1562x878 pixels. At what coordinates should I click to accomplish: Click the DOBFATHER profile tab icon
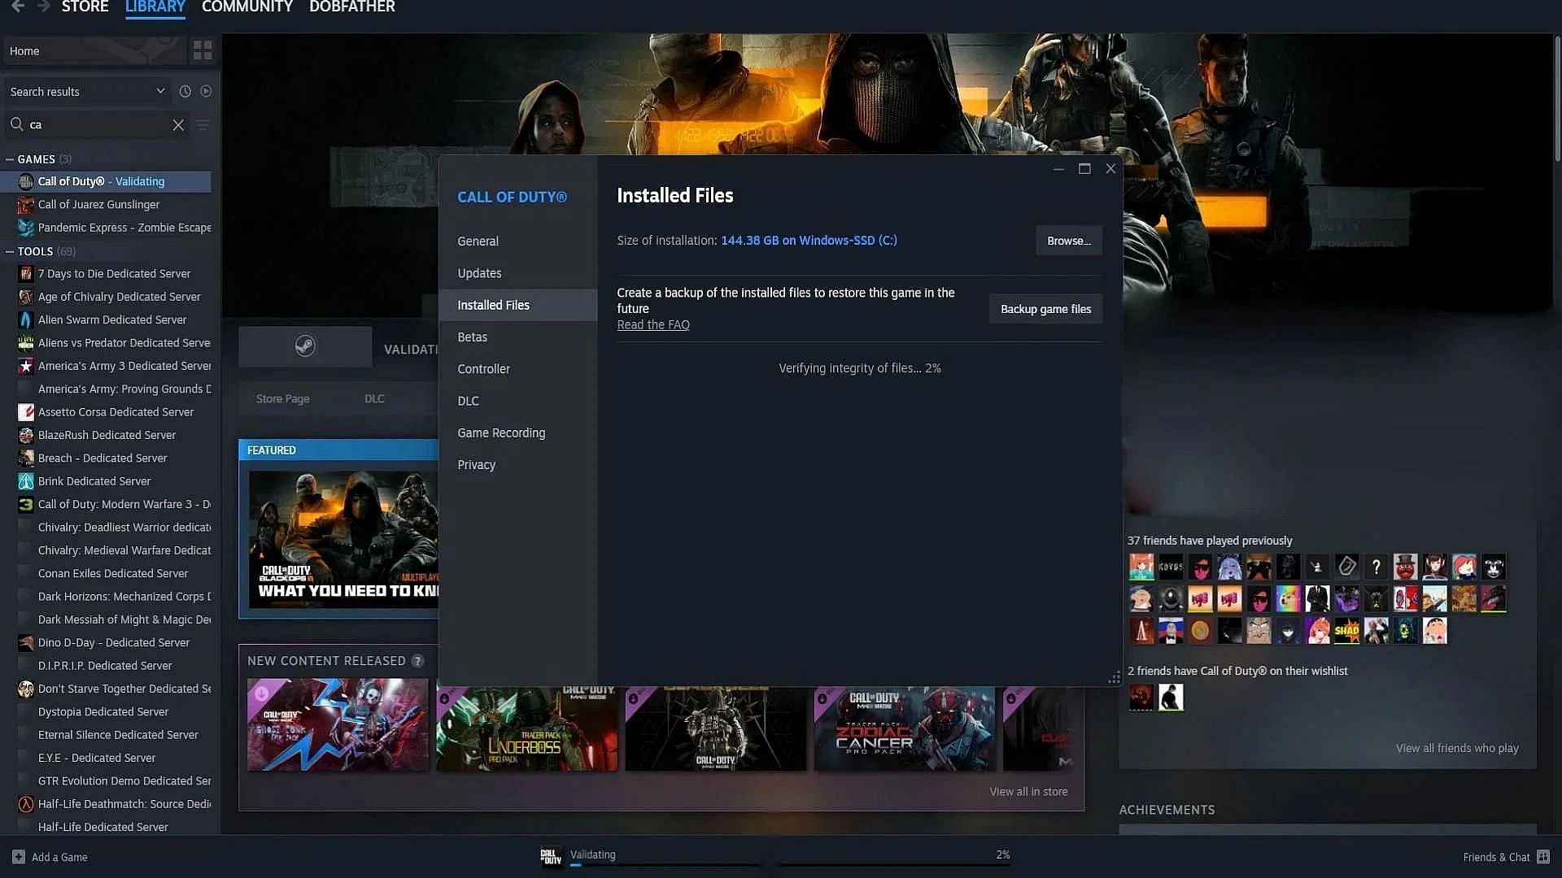coord(352,7)
